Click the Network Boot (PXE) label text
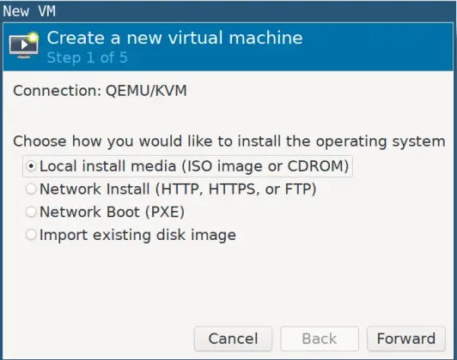457x360 pixels. click(112, 212)
